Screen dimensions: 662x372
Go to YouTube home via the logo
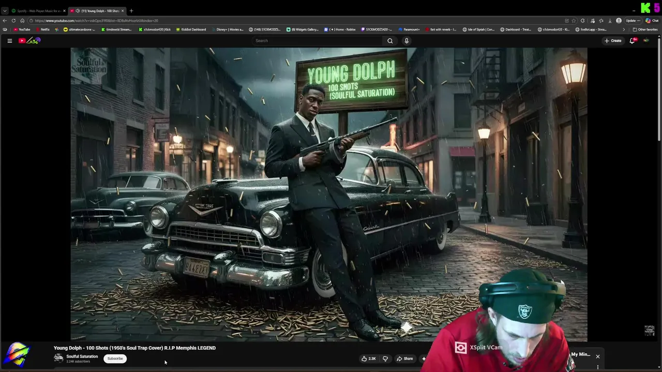click(29, 41)
